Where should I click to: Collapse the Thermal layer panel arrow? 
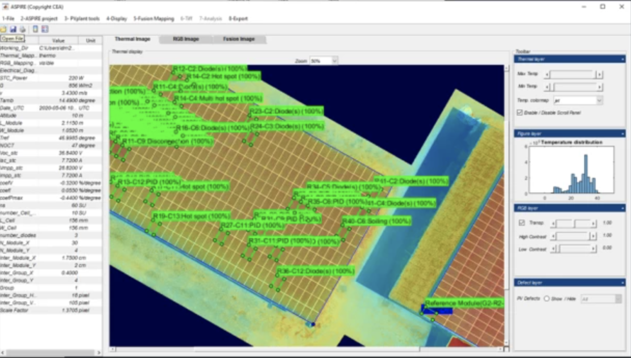click(x=622, y=59)
